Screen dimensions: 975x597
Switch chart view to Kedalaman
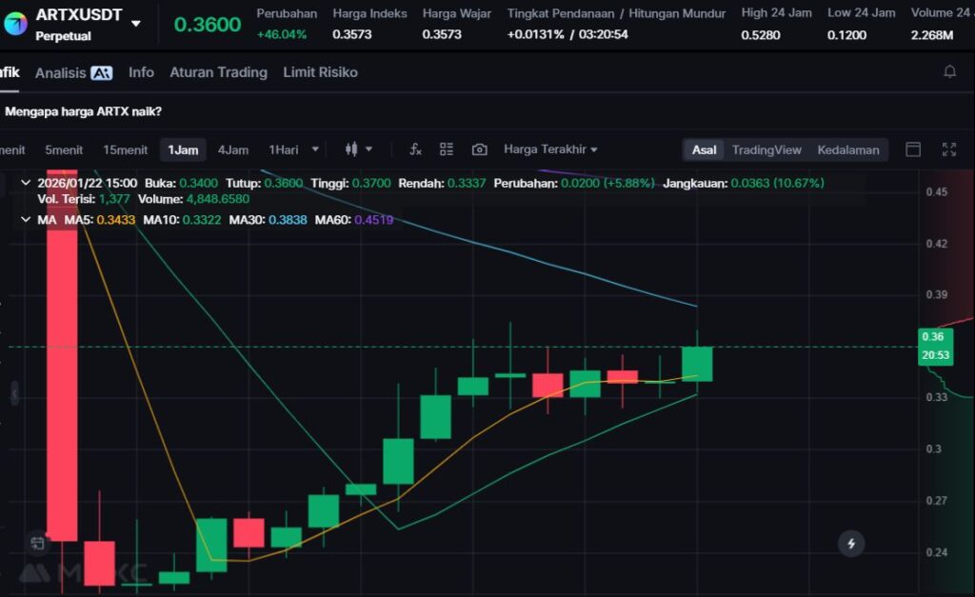[847, 149]
